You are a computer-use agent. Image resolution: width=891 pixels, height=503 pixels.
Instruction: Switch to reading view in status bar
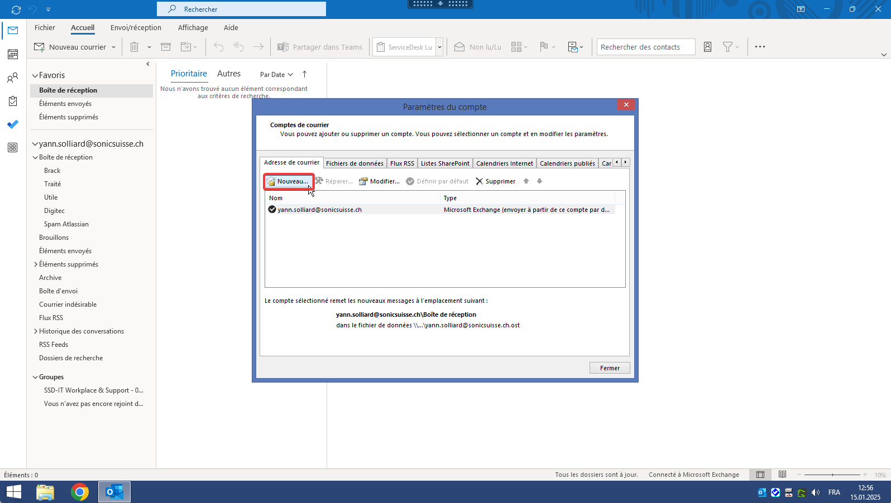tap(782, 475)
